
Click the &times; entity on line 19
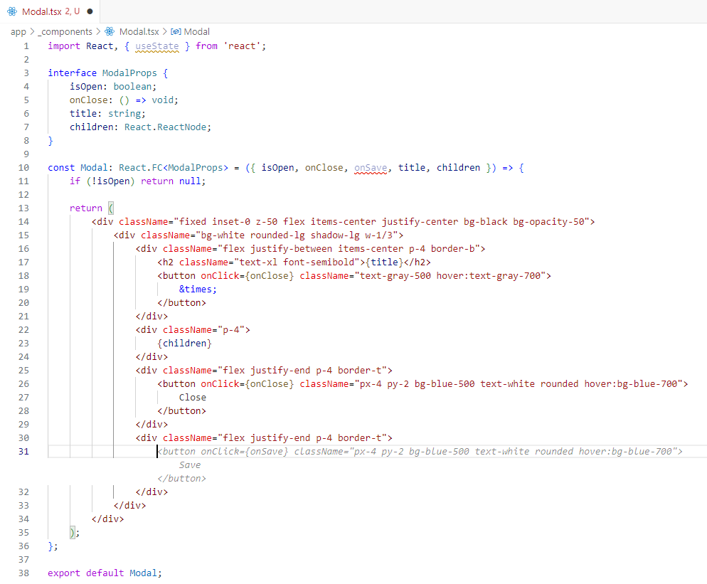tap(198, 289)
